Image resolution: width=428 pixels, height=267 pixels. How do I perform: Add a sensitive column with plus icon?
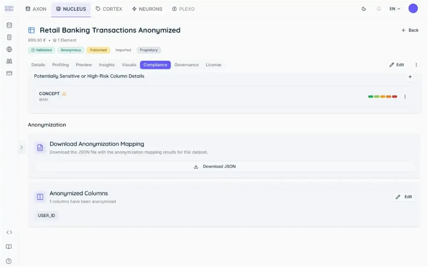tap(410, 77)
